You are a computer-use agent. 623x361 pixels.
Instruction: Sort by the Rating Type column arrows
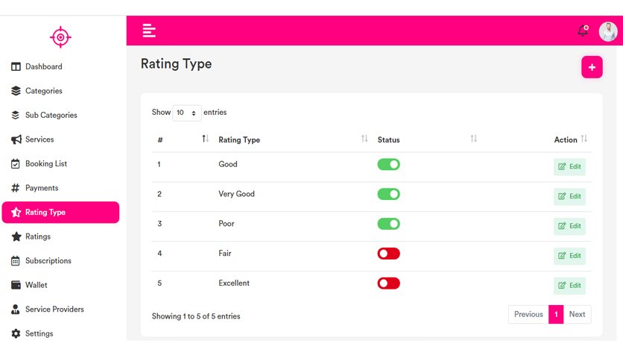coord(364,139)
